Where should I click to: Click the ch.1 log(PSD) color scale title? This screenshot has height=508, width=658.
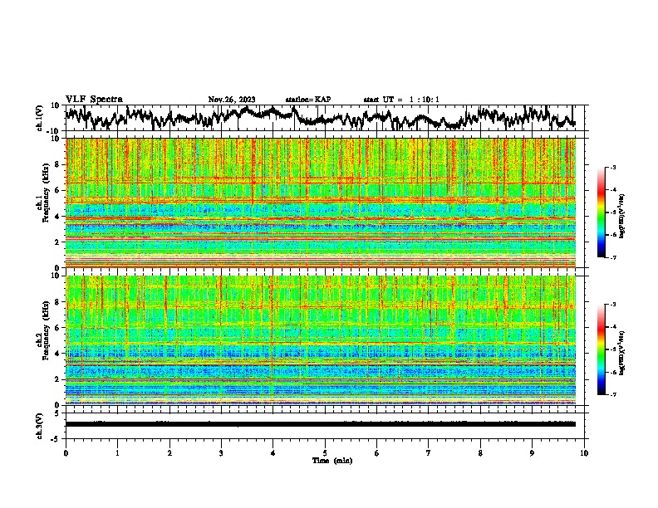pyautogui.click(x=623, y=215)
